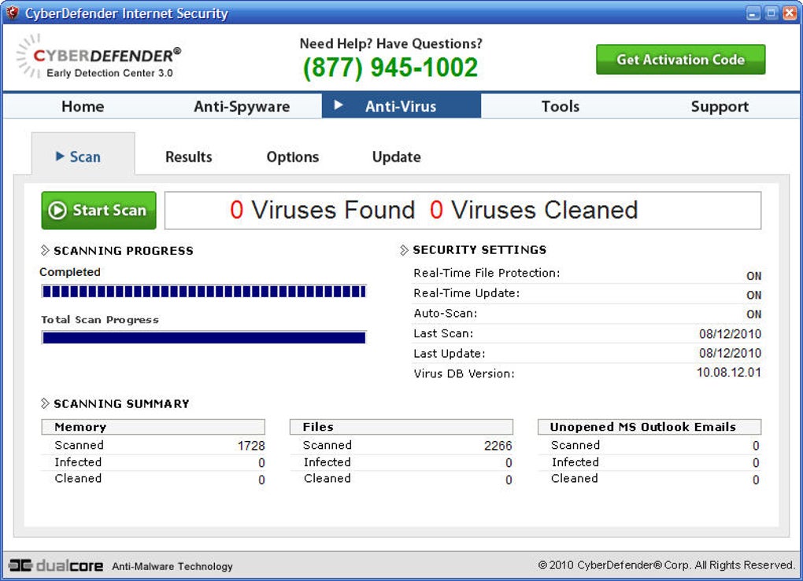The width and height of the screenshot is (803, 581).
Task: Switch to the Results sub-tab
Action: [189, 156]
